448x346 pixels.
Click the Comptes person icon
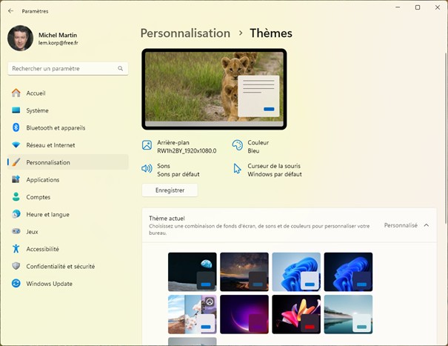click(16, 197)
